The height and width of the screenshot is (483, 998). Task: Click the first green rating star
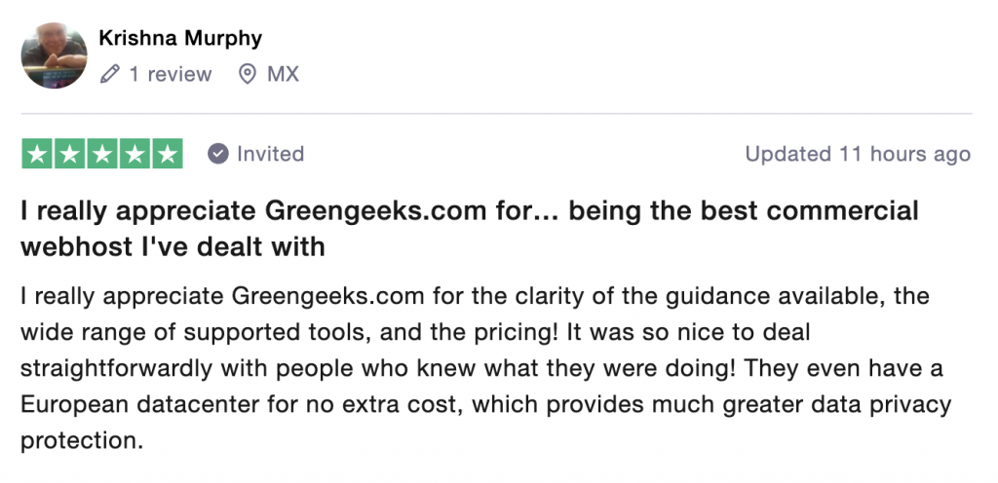37,154
